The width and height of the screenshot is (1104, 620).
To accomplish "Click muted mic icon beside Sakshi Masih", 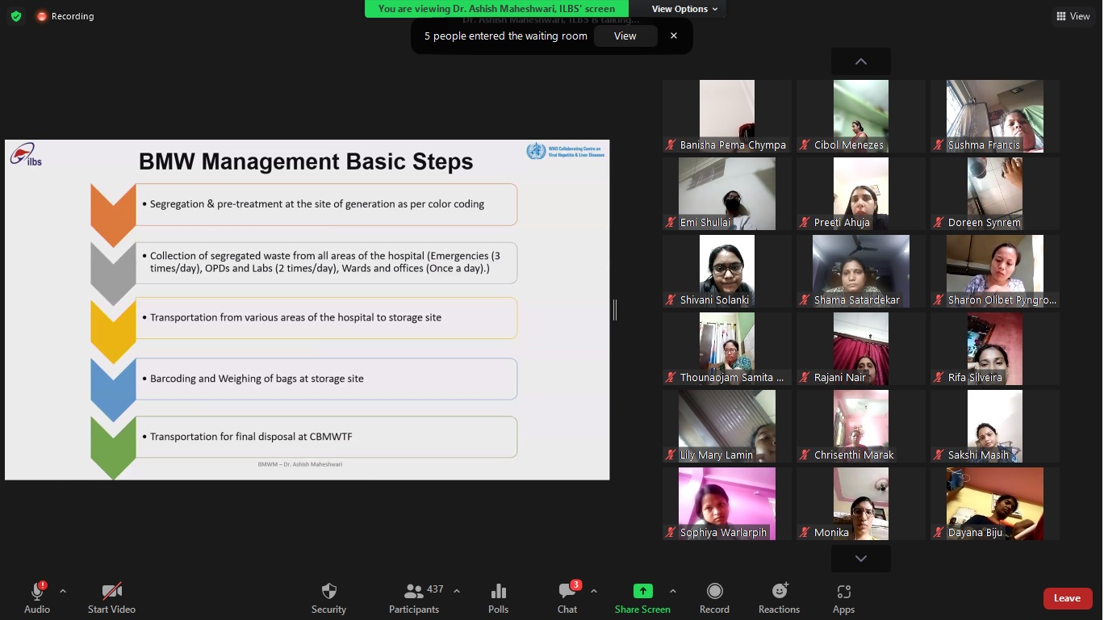I will (939, 455).
